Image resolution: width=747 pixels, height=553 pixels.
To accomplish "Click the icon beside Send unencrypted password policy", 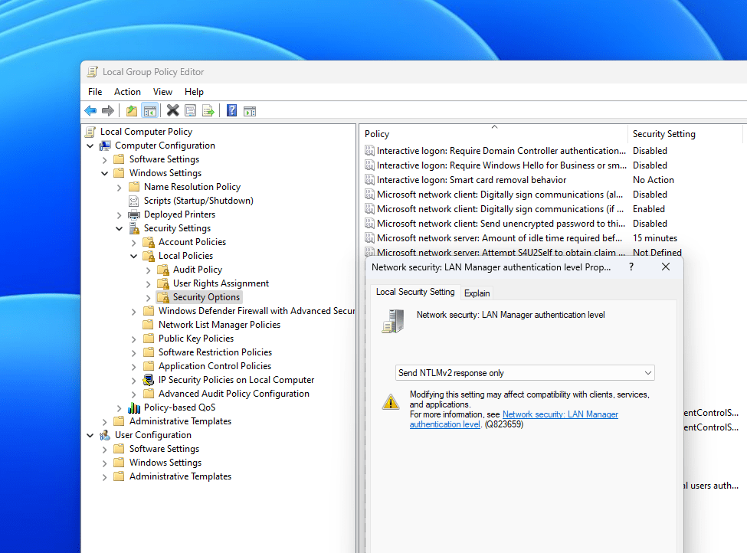I will [370, 224].
